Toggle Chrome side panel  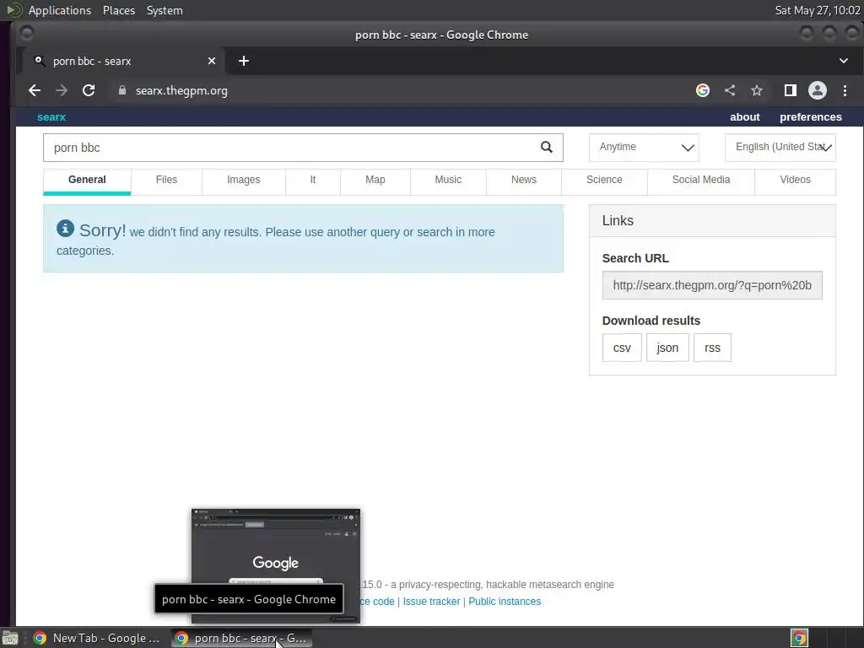pyautogui.click(x=790, y=90)
